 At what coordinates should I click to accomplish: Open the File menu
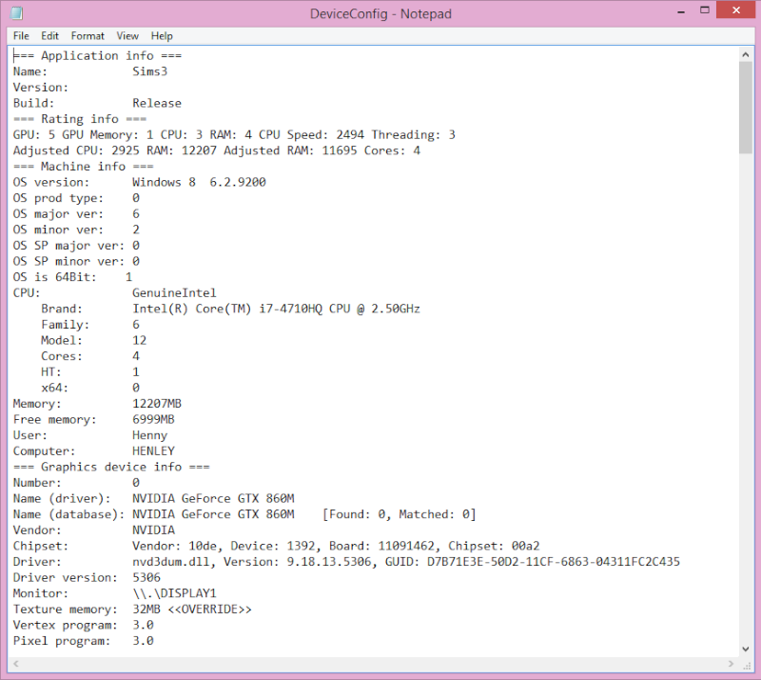click(21, 36)
